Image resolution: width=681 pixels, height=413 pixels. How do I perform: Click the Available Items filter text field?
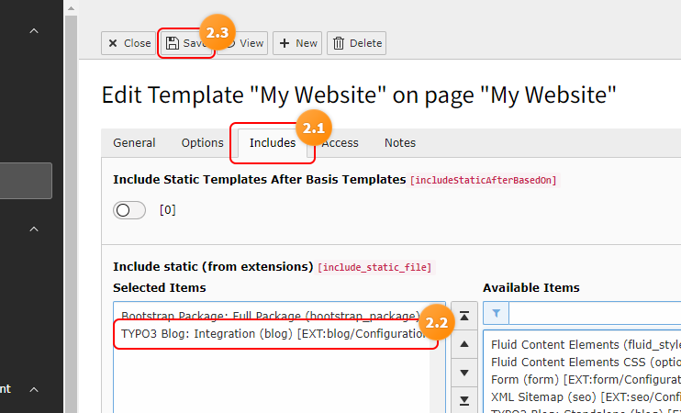tap(595, 313)
